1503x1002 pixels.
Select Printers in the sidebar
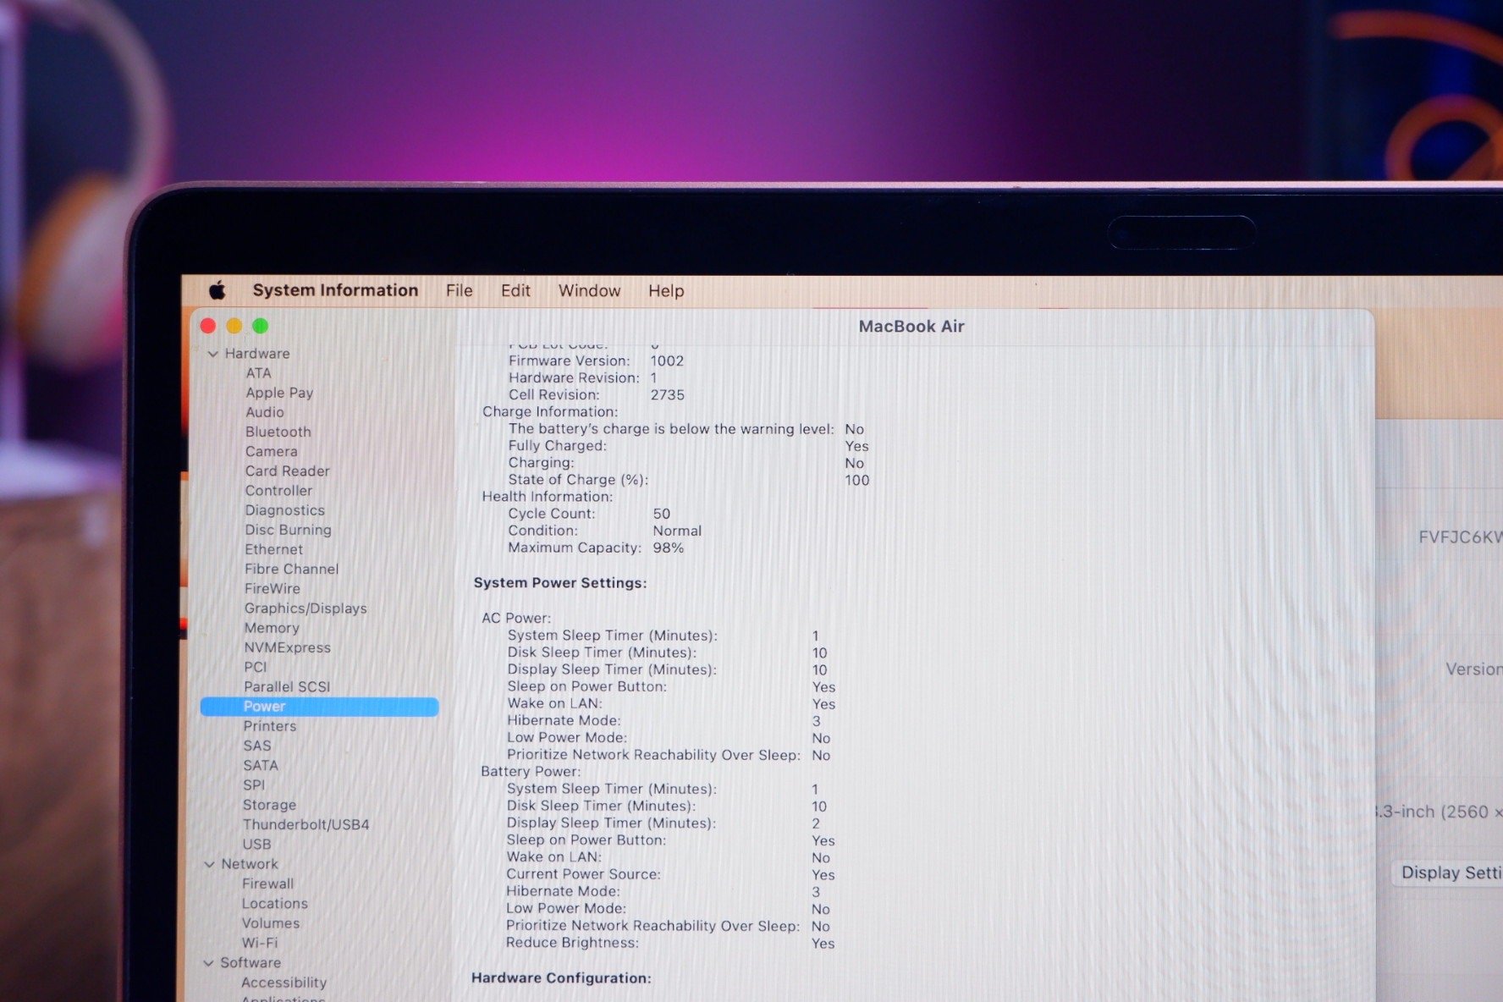(270, 726)
